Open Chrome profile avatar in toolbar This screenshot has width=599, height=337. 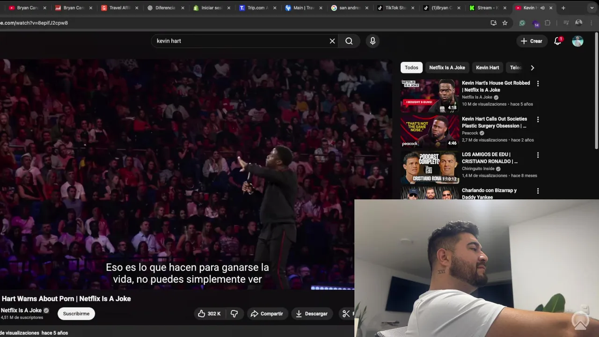pos(579,22)
